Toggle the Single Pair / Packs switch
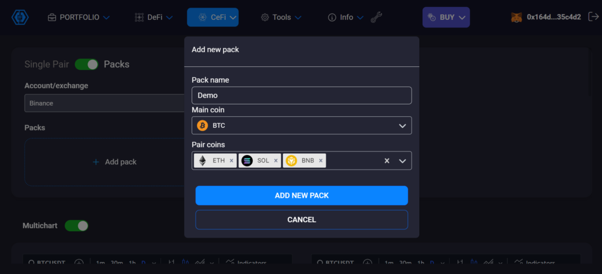Screen dimensions: 602x274 click(86, 64)
